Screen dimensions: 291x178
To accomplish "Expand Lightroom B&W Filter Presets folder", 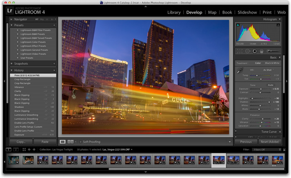I will coord(18,30).
